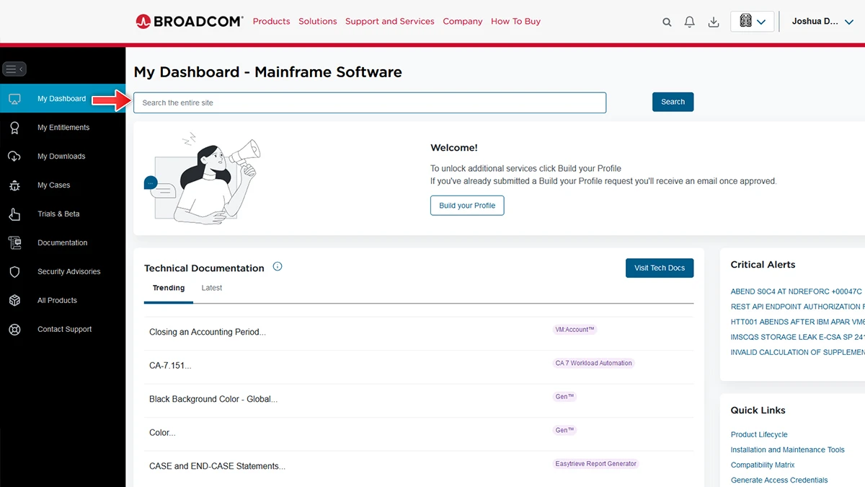
Task: Open ABEND S0C4 AT NDREFORC alert
Action: 797,291
